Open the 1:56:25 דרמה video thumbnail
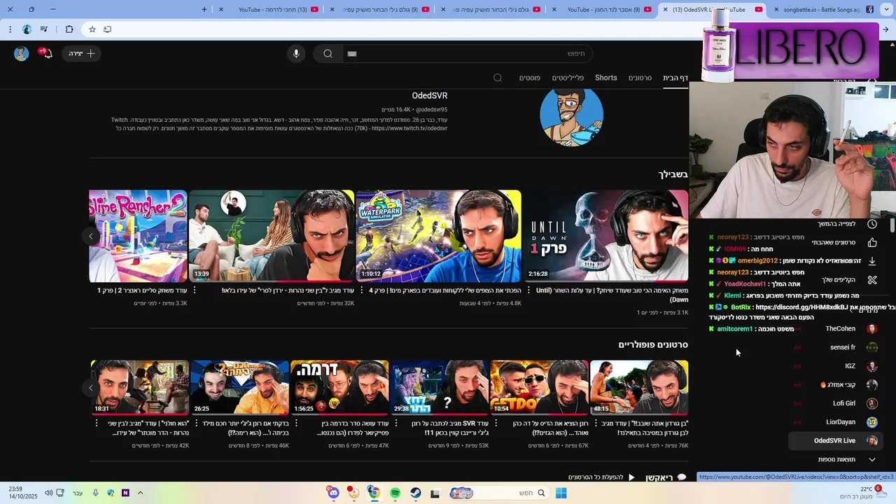 click(339, 387)
